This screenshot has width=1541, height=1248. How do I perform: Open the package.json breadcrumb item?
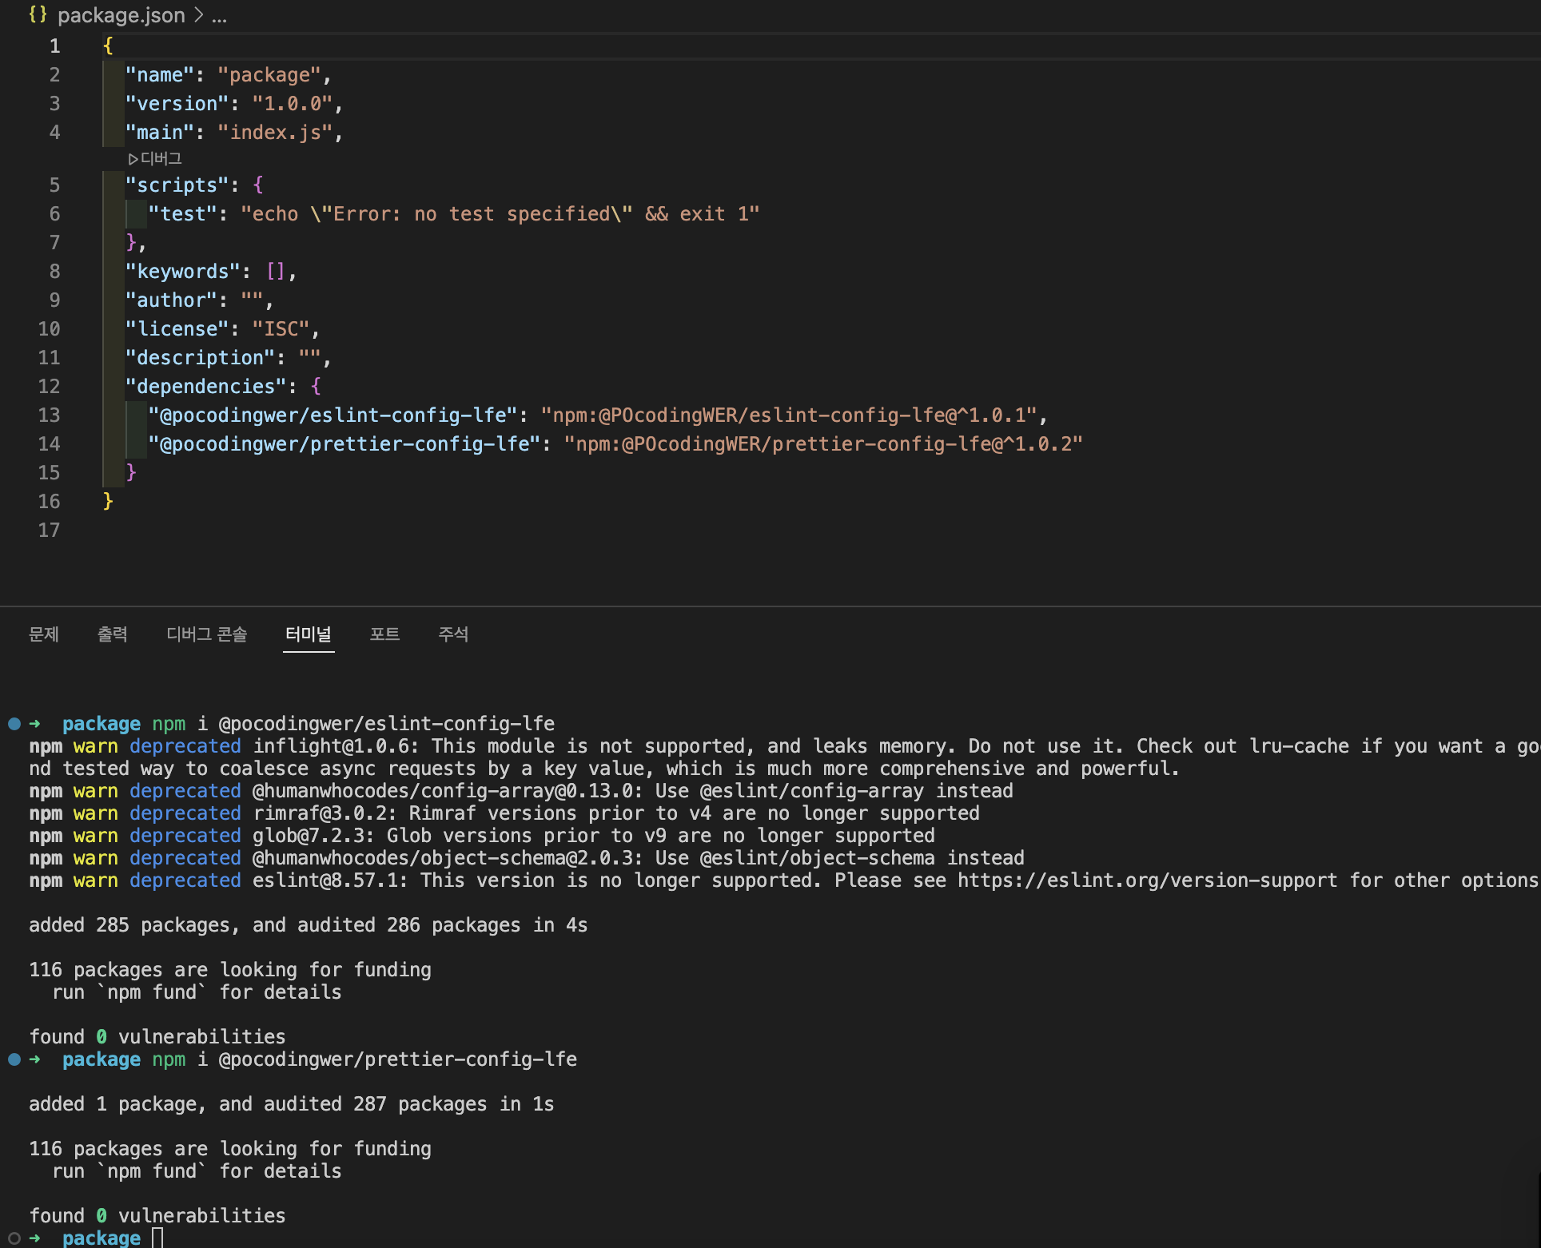(x=121, y=15)
